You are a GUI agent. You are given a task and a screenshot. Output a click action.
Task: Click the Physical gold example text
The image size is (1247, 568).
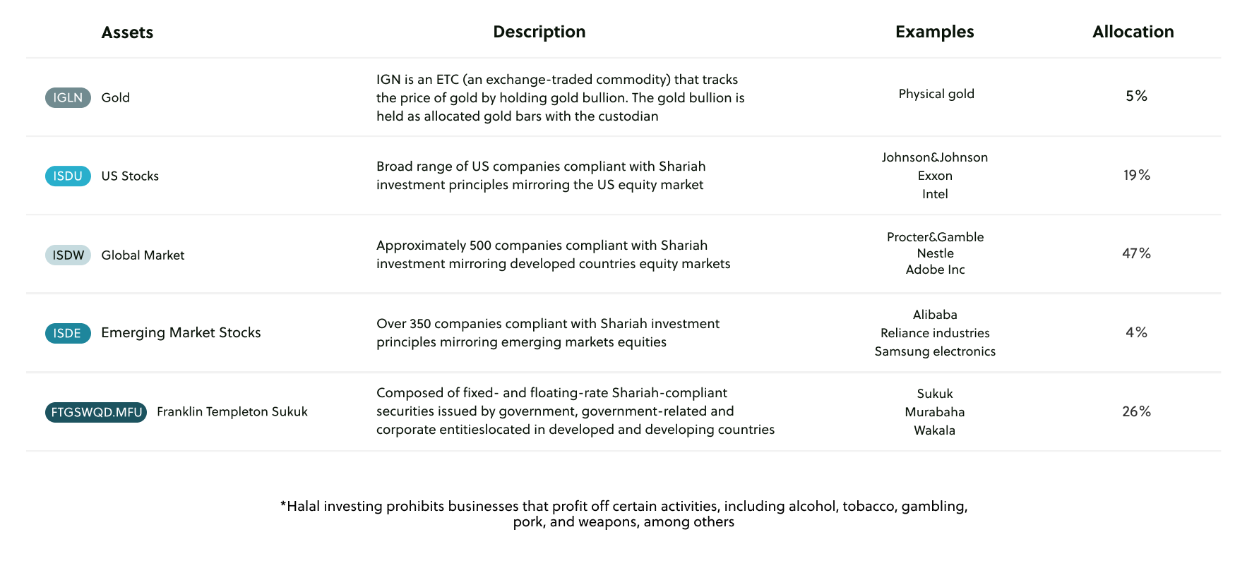point(936,94)
